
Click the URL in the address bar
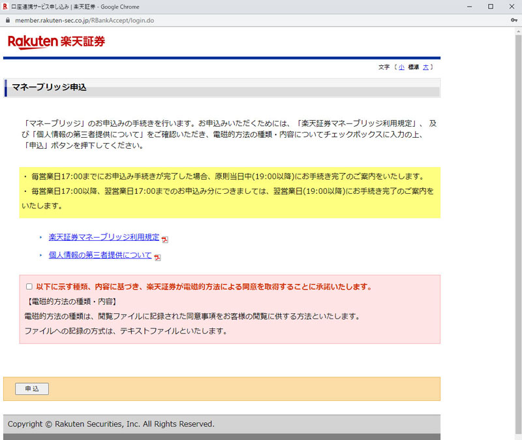click(x=84, y=20)
